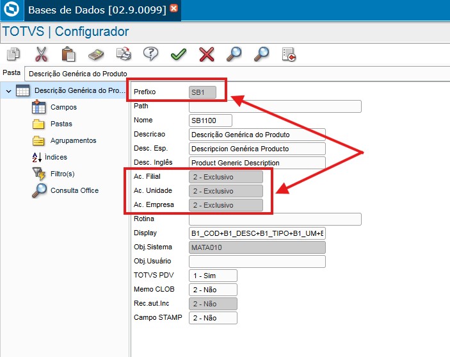This screenshot has width=450, height=357.
Task: Open the TOTVS PDV dropdown
Action: 213,276
